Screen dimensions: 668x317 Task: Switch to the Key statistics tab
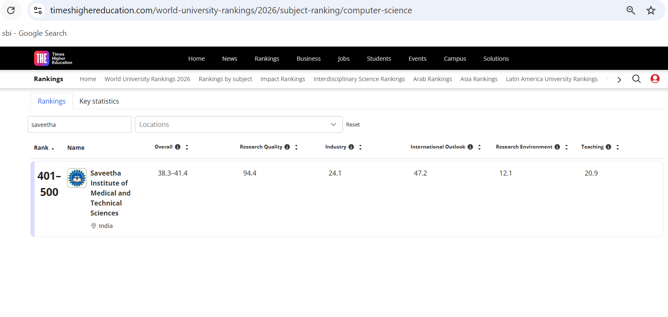coord(99,101)
